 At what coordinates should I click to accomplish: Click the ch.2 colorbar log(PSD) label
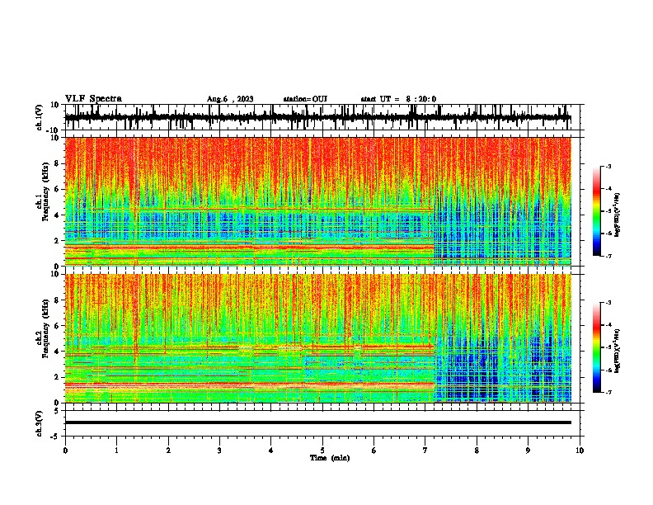[x=618, y=350]
